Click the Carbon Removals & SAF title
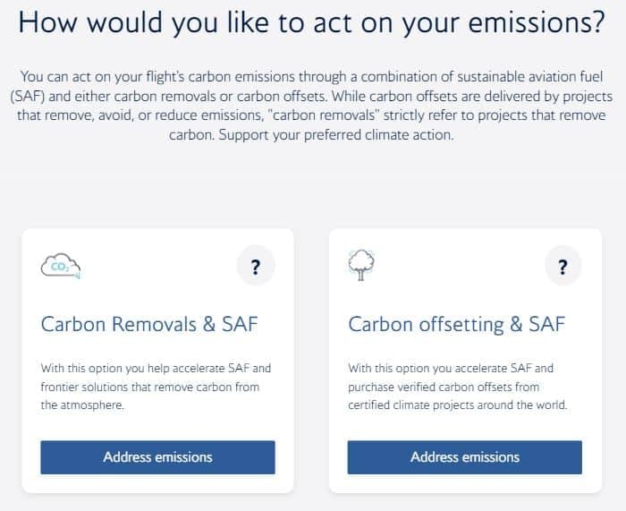 [x=149, y=324]
